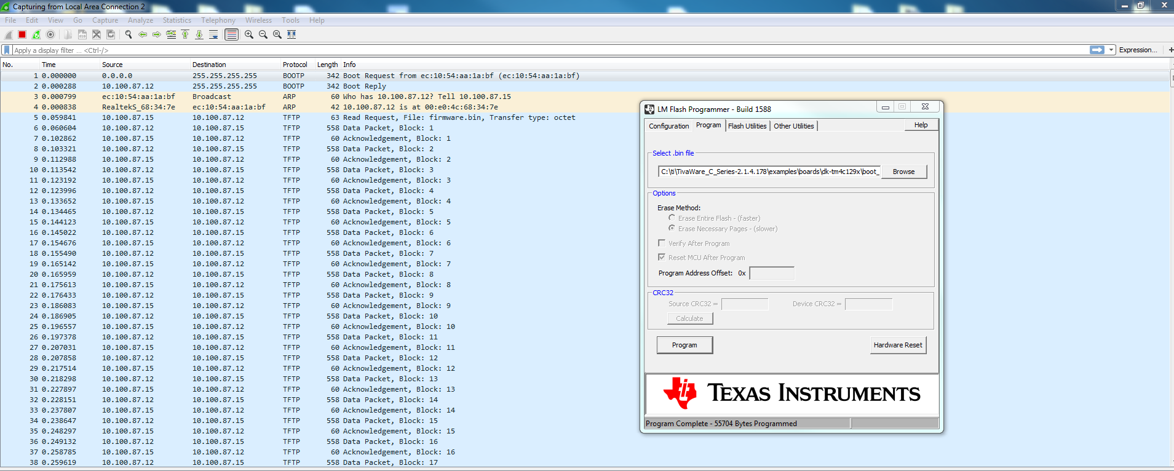Open the Capture menu

(105, 20)
